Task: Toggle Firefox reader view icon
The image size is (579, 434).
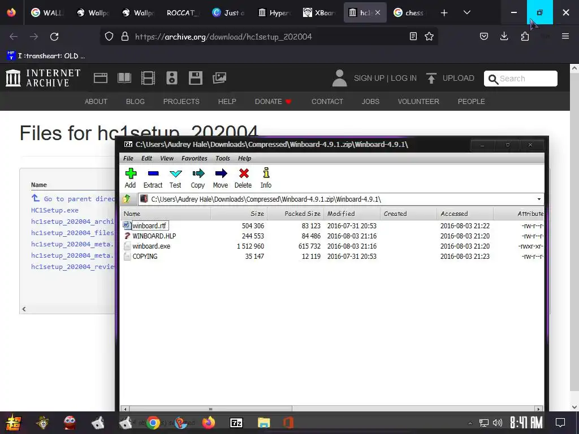Action: [x=413, y=37]
